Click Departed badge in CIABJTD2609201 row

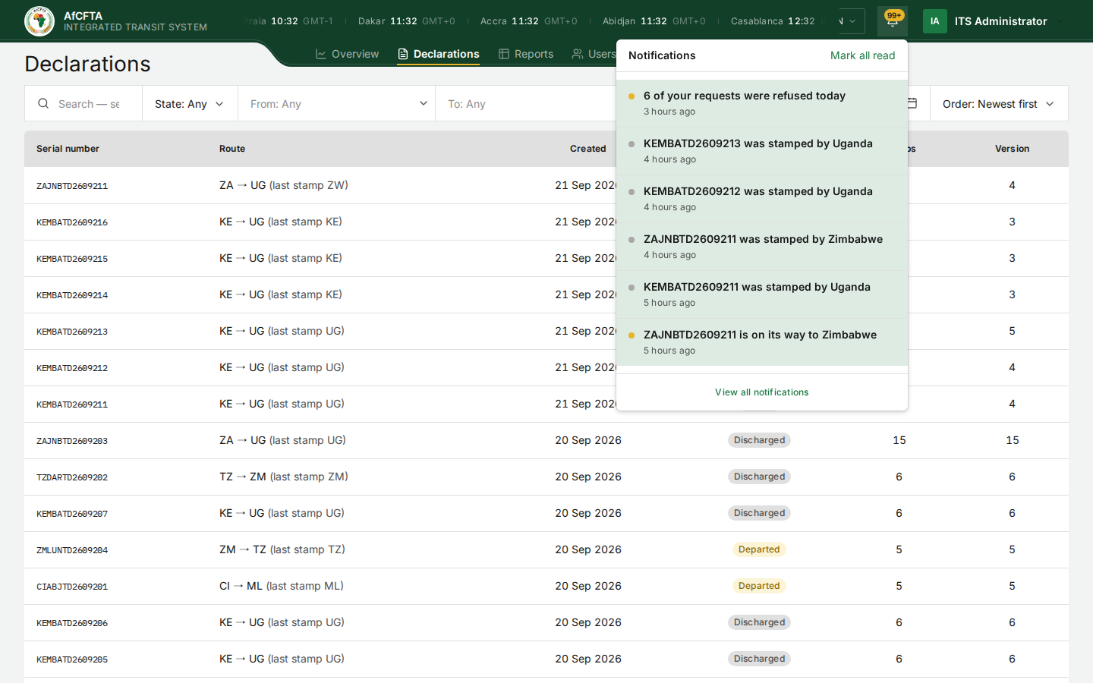pyautogui.click(x=759, y=586)
